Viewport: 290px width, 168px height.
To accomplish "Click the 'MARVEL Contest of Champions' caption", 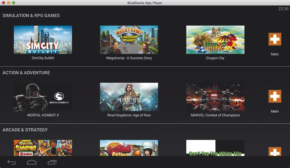I will (215, 115).
